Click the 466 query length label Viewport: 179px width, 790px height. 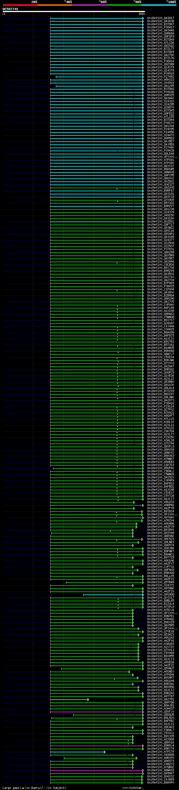click(x=141, y=14)
